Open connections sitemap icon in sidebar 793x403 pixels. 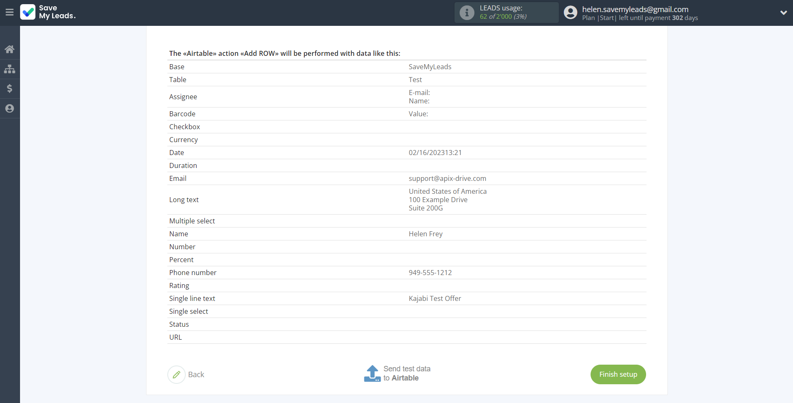click(x=10, y=69)
